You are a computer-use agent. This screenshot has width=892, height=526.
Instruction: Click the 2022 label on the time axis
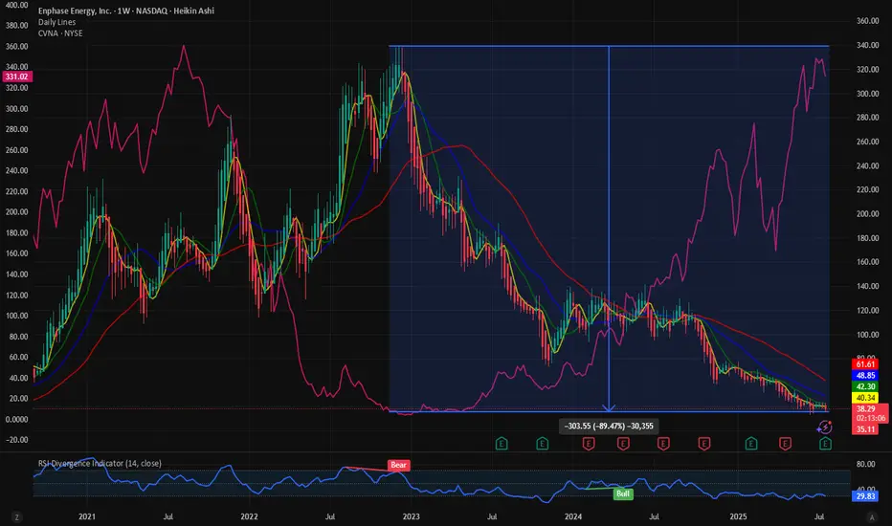[249, 516]
